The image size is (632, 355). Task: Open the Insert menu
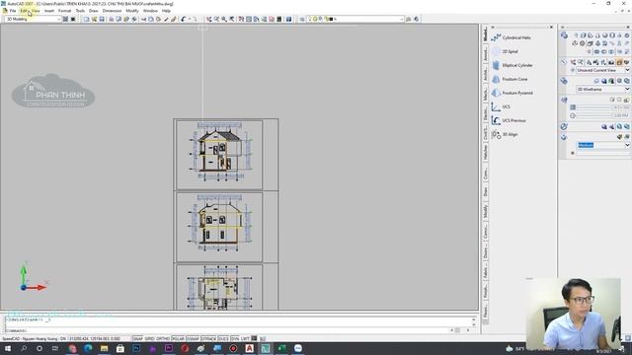pyautogui.click(x=49, y=11)
